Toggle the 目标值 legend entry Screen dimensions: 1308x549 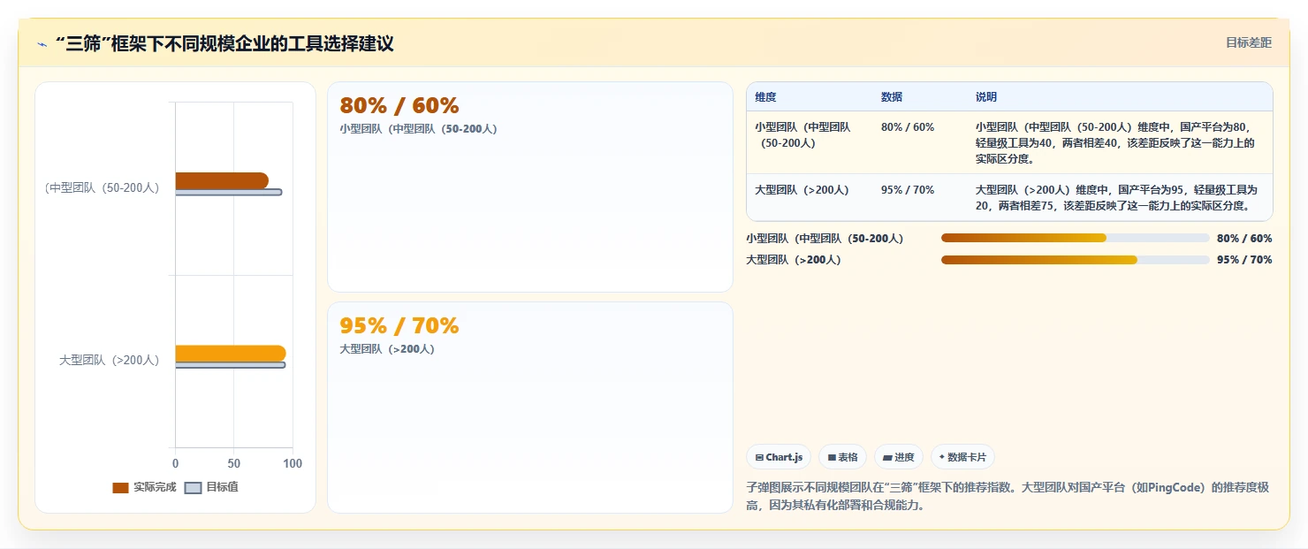tap(211, 487)
